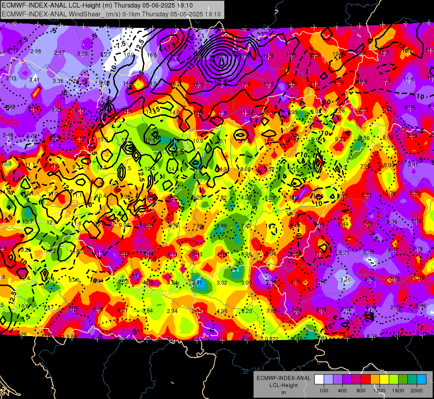This screenshot has height=399, width=434.
Task: Click the violet swatch right of 400
Action: coord(347,379)
